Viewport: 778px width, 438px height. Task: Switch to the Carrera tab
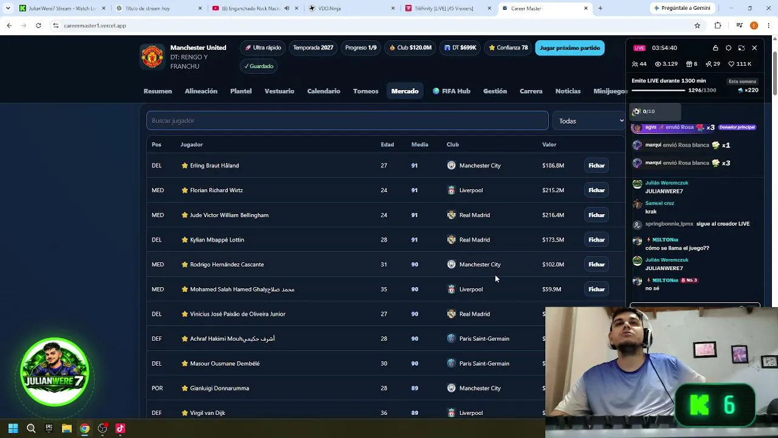point(531,91)
